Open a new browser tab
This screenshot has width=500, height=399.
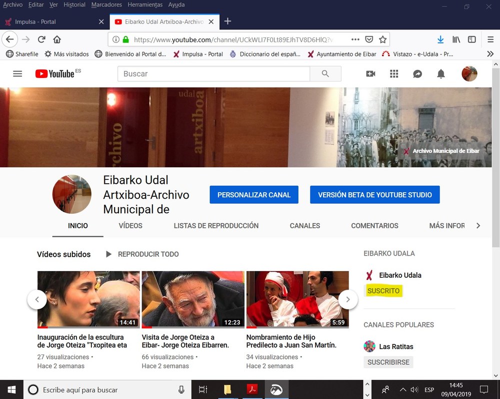(x=227, y=21)
